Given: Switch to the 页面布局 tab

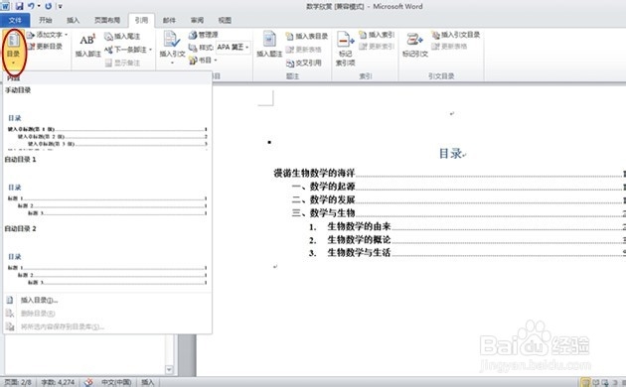Looking at the screenshot, I should click(x=107, y=20).
